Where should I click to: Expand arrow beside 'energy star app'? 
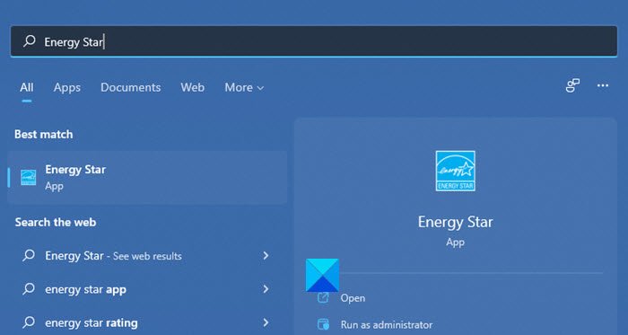click(x=266, y=289)
